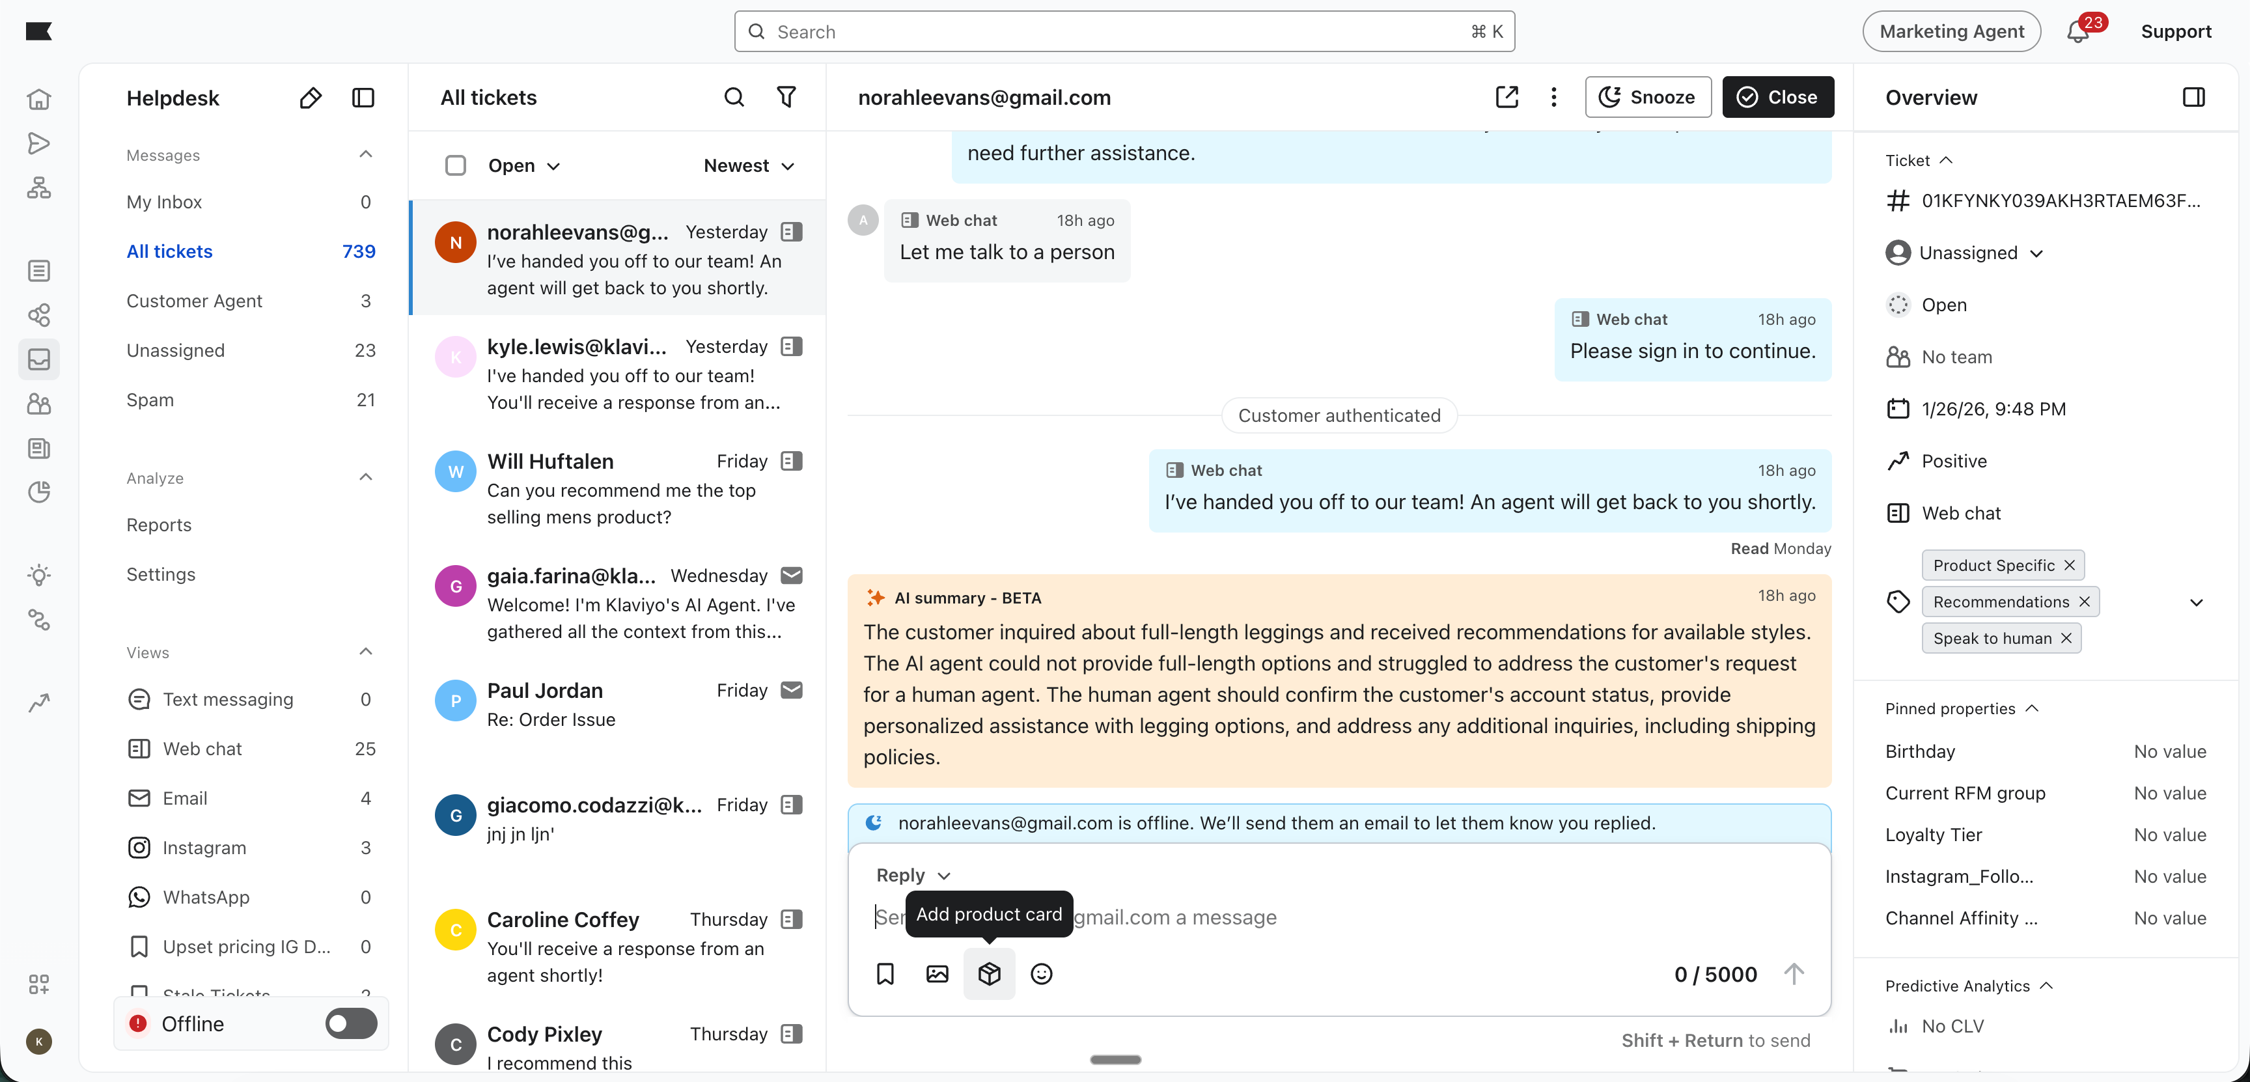Click the compose new message pencil icon
Image resolution: width=2250 pixels, height=1082 pixels.
click(310, 98)
